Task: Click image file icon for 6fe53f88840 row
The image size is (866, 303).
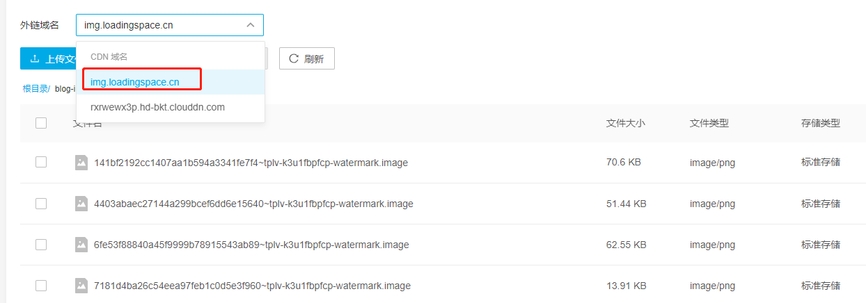Action: [81, 245]
